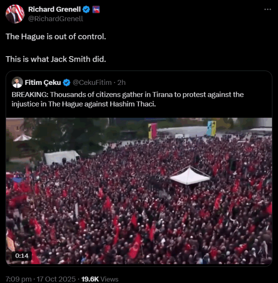Click the white canopy tent in the video
This screenshot has height=283, width=278.
click(x=190, y=175)
